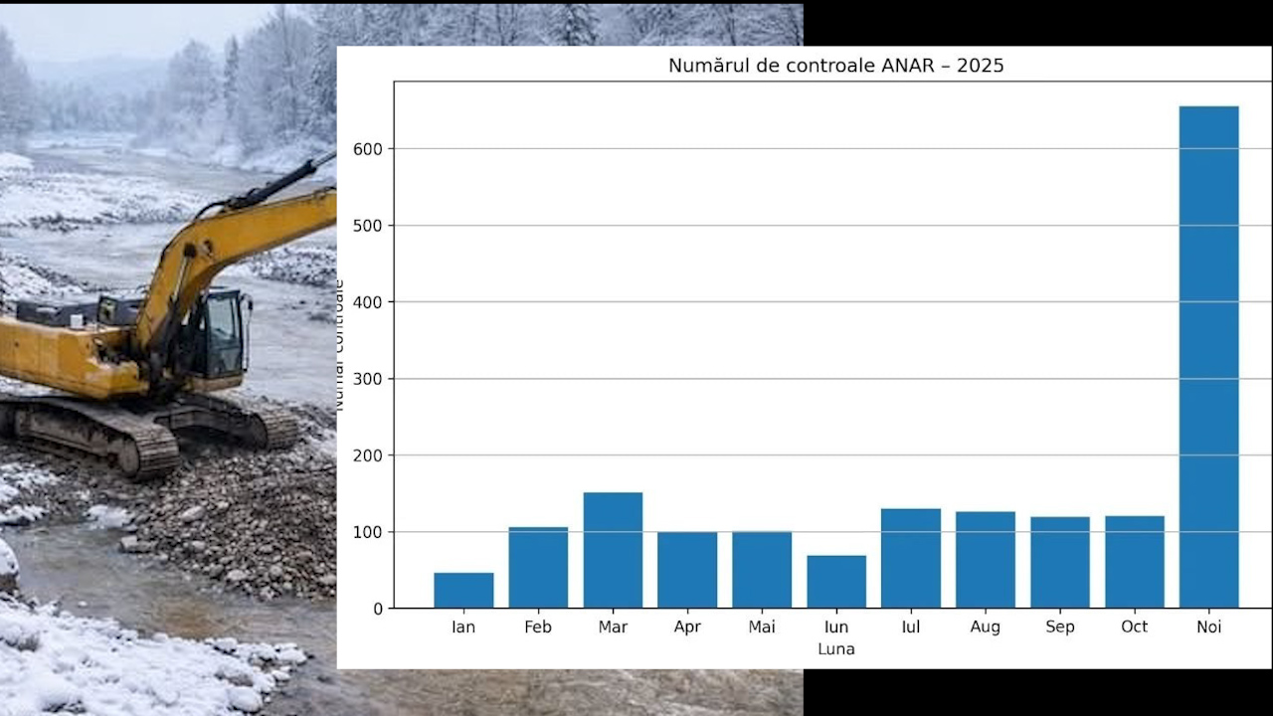Click the 'Sep' month label on the x-axis
Image resolution: width=1273 pixels, height=716 pixels.
click(x=1059, y=627)
